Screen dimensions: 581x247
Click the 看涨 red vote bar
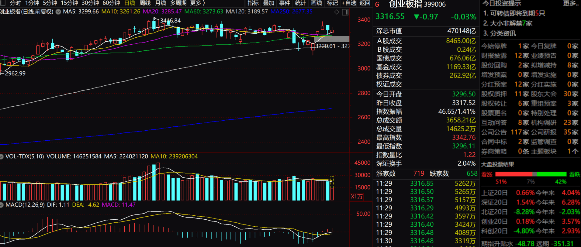click(514, 174)
